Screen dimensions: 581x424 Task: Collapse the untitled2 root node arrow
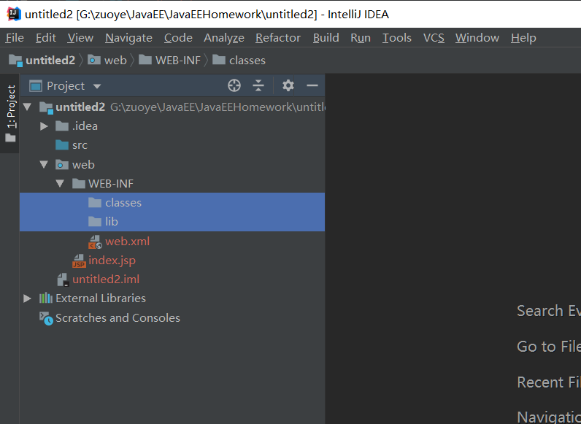click(x=27, y=107)
